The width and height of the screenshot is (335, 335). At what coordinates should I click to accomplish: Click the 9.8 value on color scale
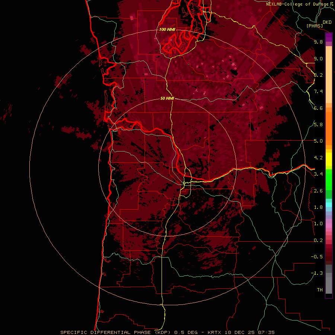click(x=318, y=42)
